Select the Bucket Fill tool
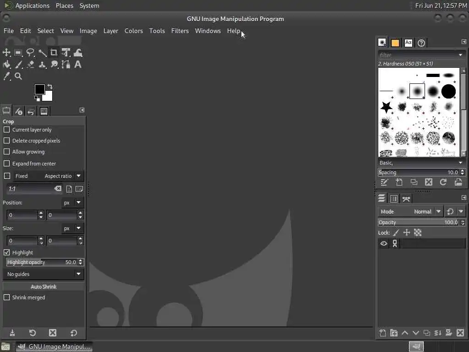The image size is (469, 352). 6,64
